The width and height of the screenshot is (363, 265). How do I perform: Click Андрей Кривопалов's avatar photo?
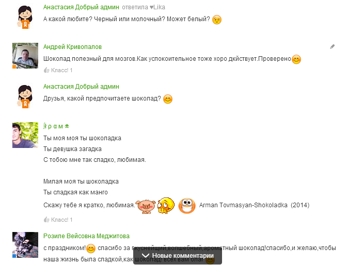click(x=25, y=56)
